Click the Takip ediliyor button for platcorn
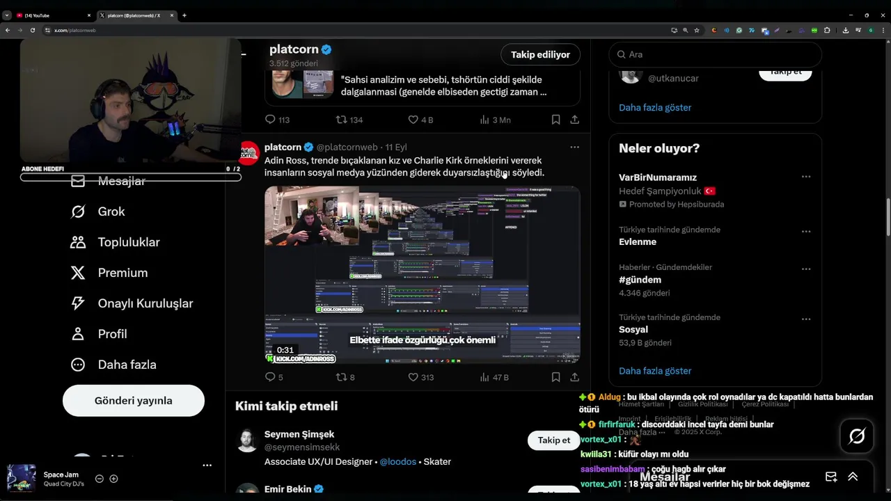This screenshot has height=501, width=891. [x=540, y=54]
